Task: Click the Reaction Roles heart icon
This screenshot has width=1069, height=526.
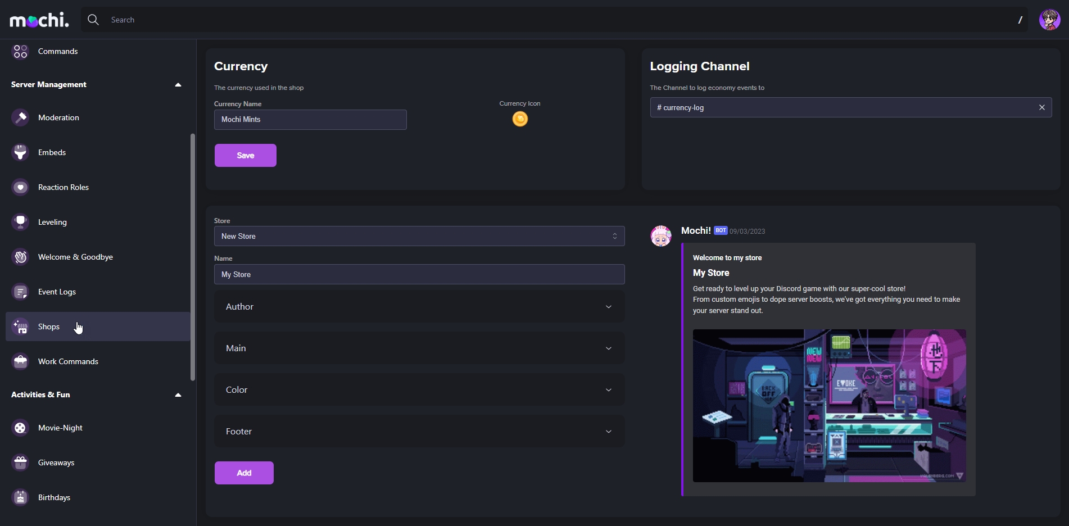Action: click(x=20, y=187)
